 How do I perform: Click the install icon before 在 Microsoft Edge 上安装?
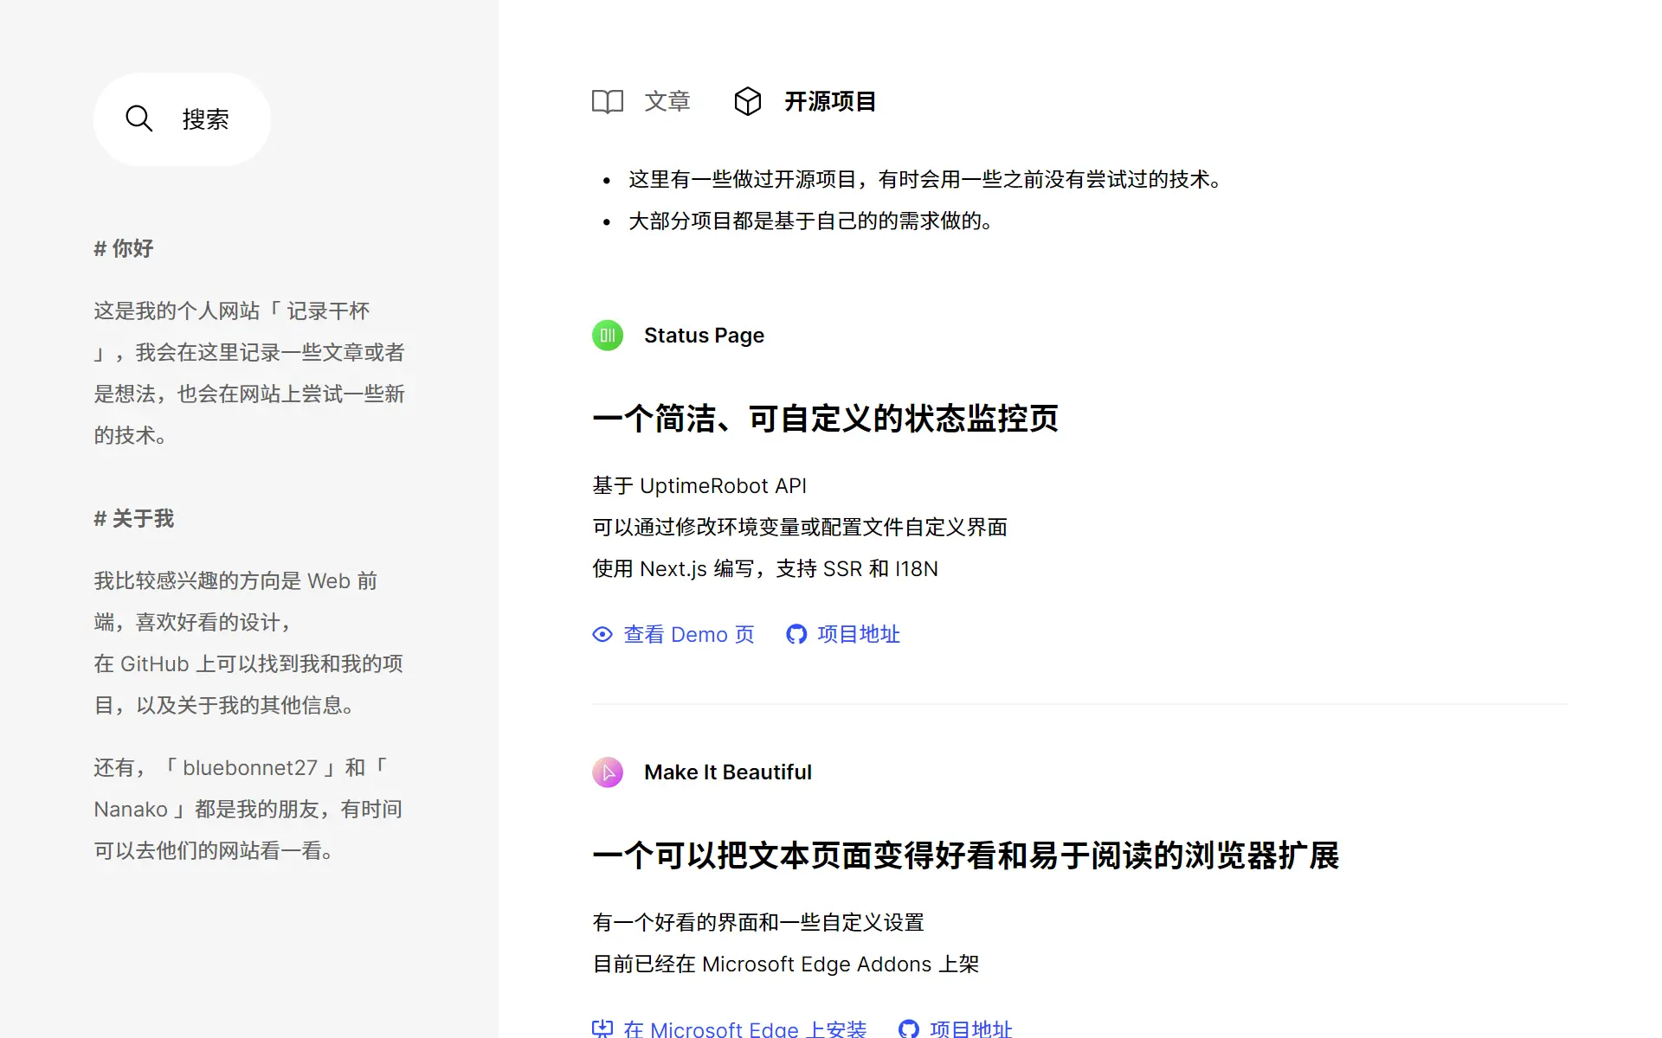click(602, 1029)
